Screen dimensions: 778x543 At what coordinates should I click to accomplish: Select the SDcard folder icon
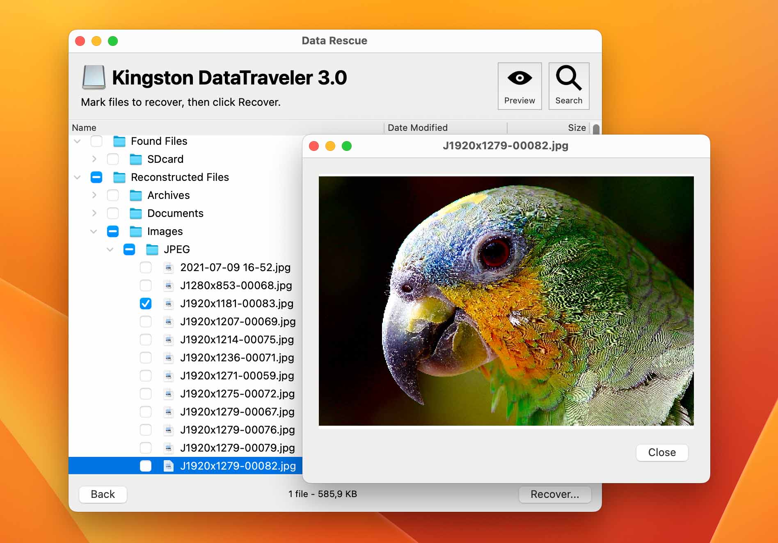click(136, 159)
